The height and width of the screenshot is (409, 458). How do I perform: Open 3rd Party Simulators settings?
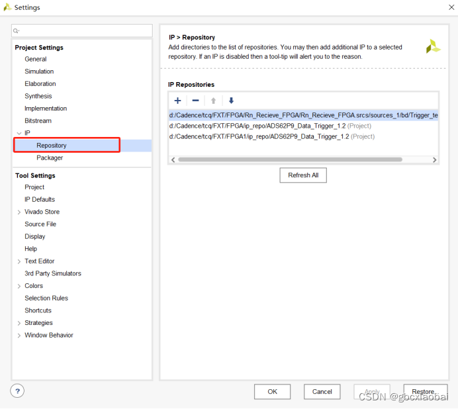click(x=53, y=273)
